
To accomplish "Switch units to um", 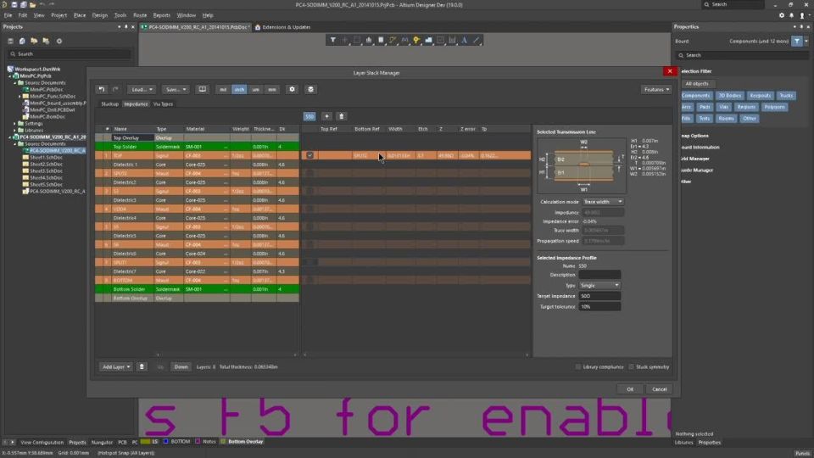I will [x=255, y=89].
